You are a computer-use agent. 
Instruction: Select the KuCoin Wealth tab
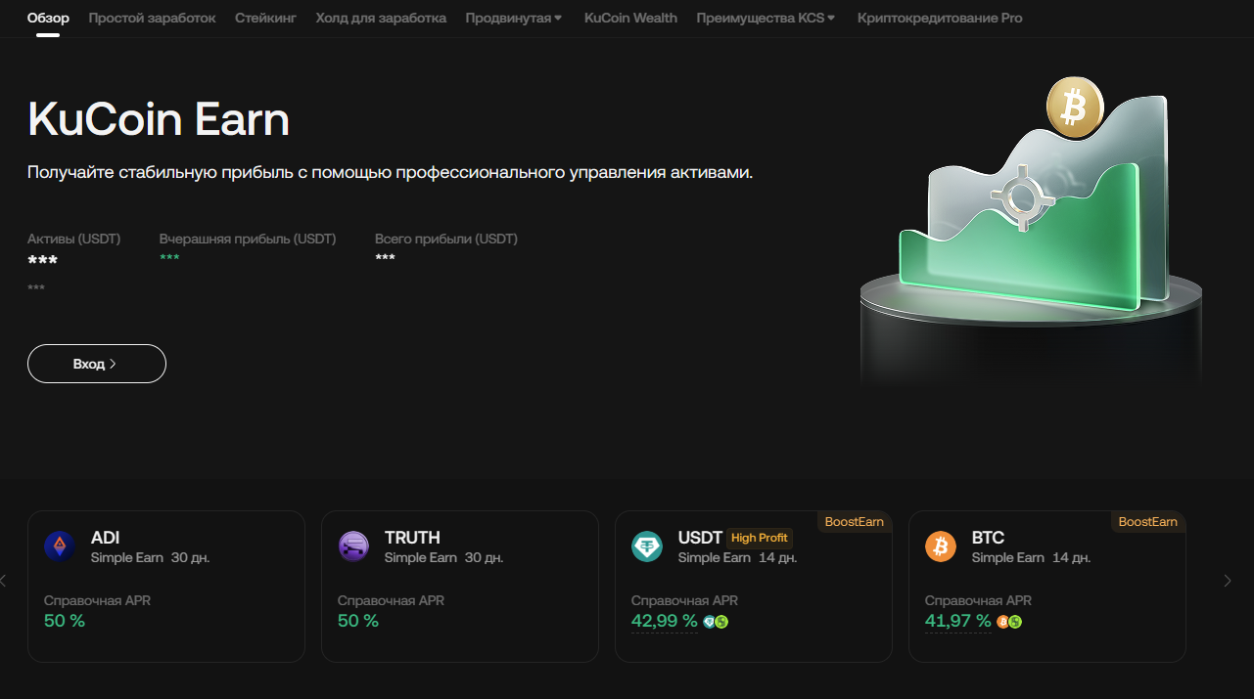[630, 18]
